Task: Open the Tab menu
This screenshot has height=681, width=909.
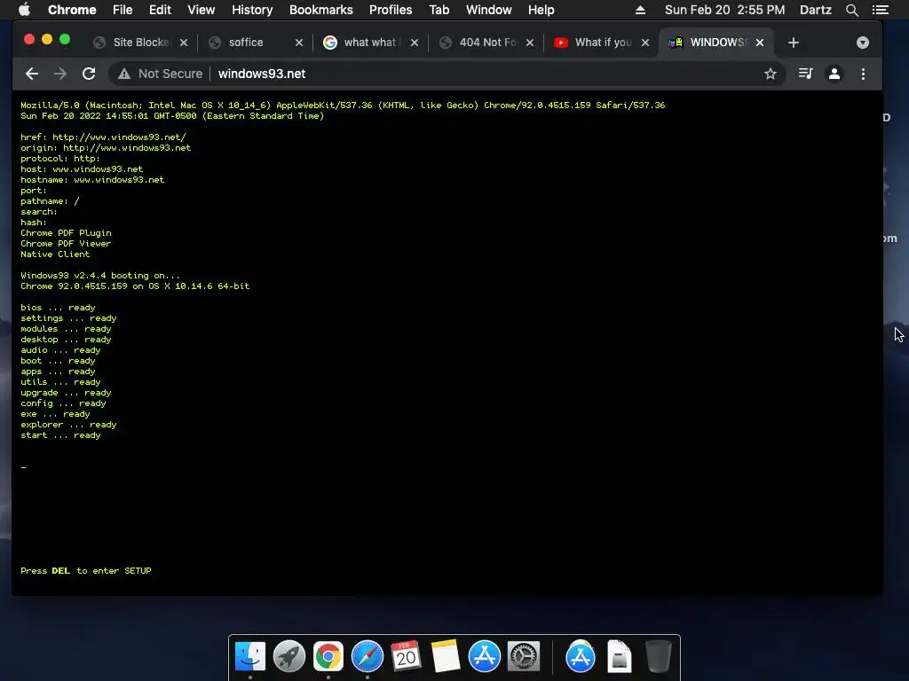Action: [x=439, y=10]
